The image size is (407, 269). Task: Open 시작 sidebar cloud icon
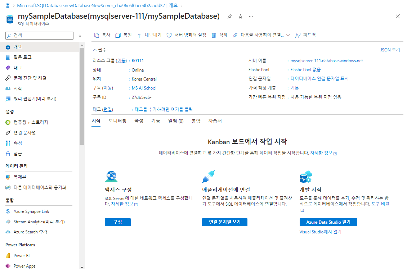(8, 88)
